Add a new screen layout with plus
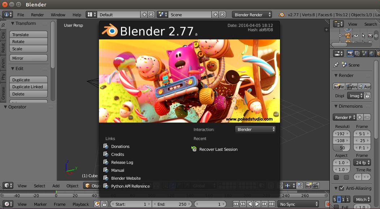Screen dimensions: 380x209 (144, 14)
